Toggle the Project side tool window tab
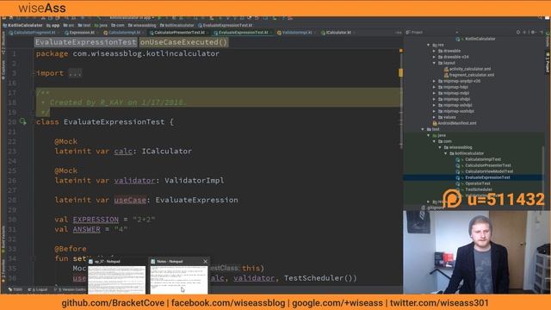This screenshot has height=310, width=551. (548, 63)
